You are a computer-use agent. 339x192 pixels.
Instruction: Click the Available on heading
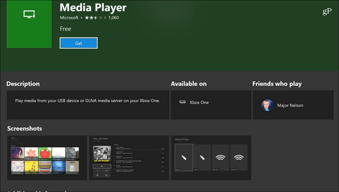pos(189,84)
